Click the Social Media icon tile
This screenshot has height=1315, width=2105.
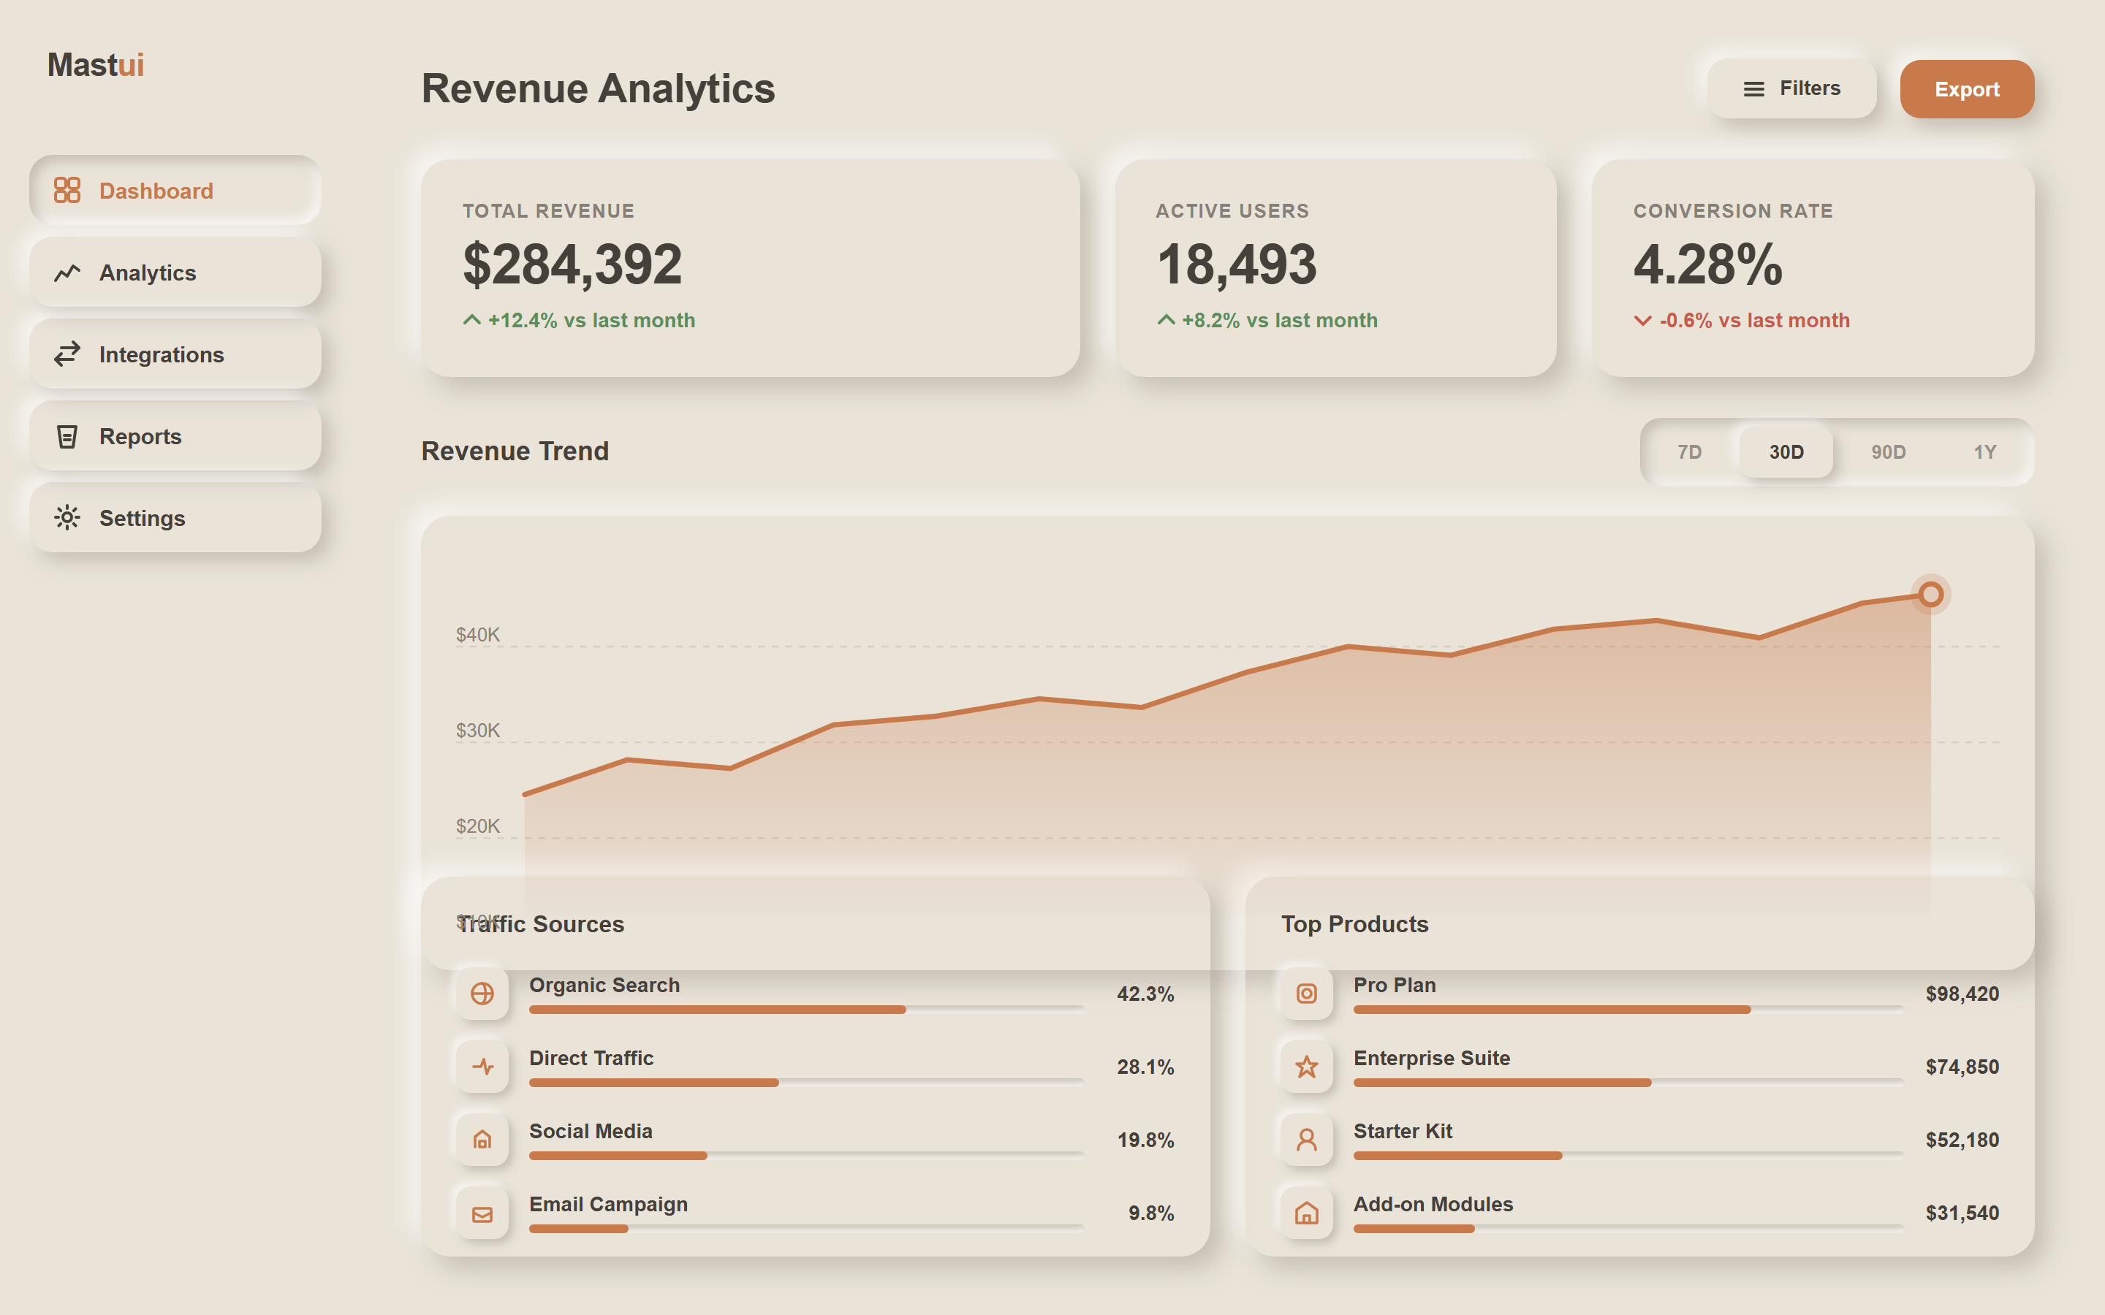[x=482, y=1140]
